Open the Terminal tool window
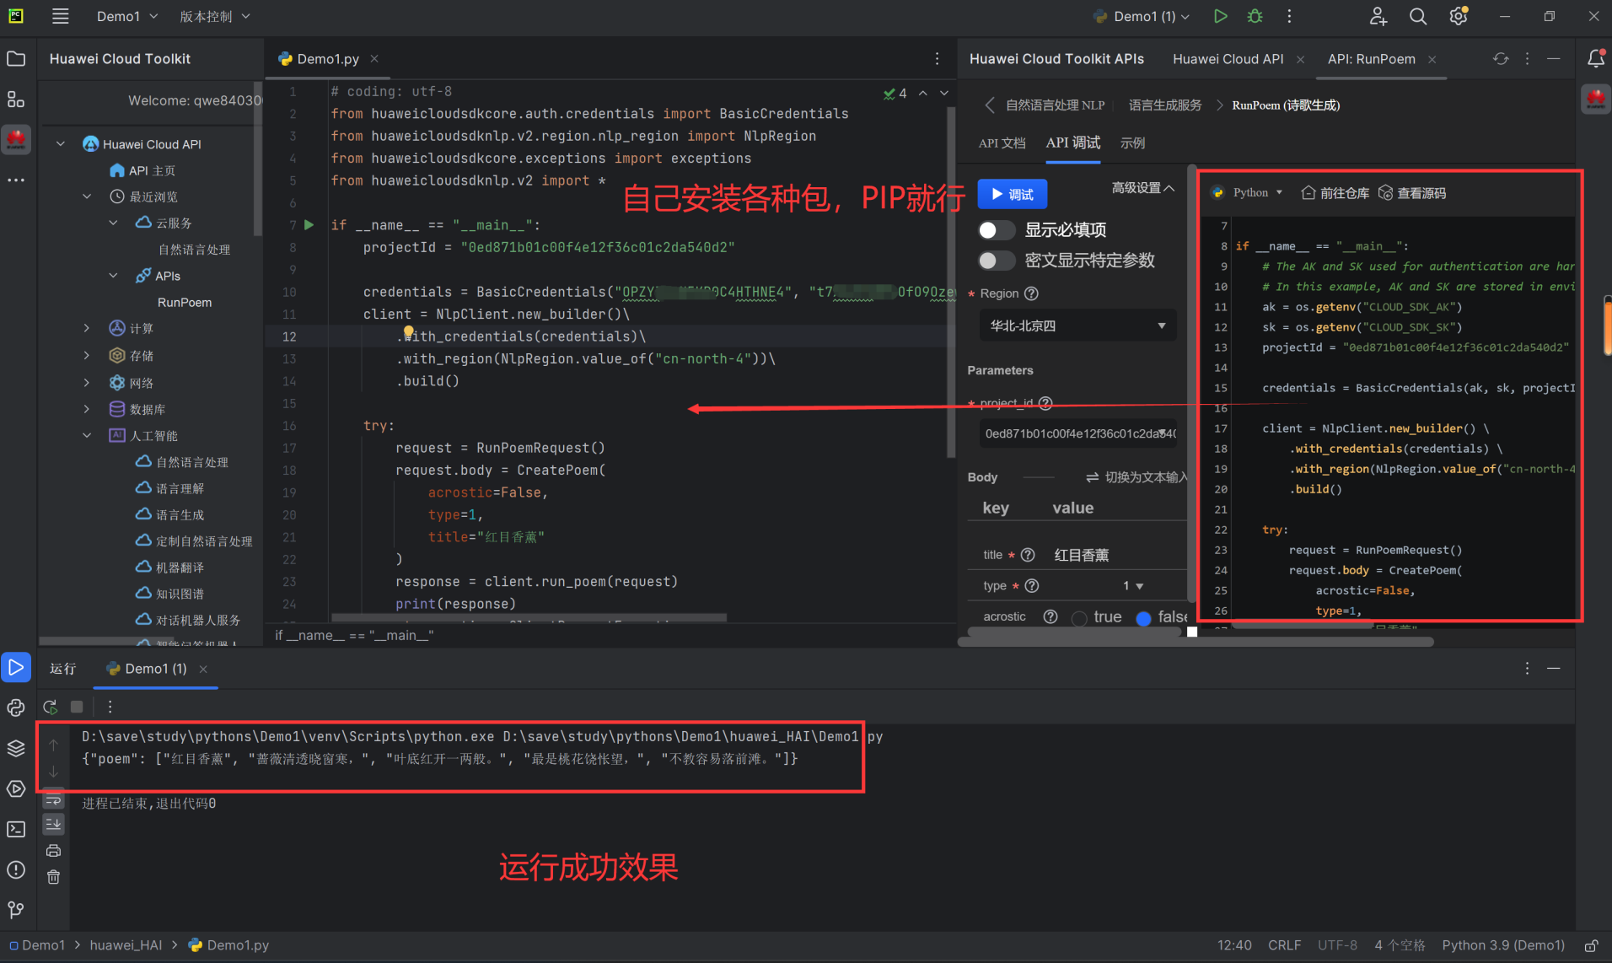1612x963 pixels. pyautogui.click(x=16, y=829)
